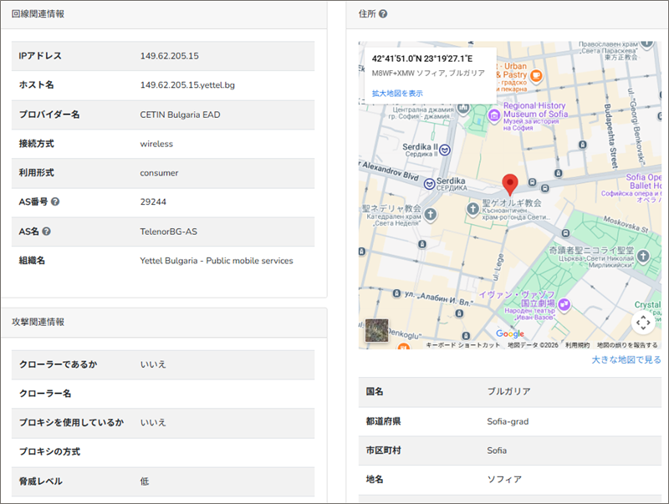669x504 pixels.
Task: Switch to satellite imagery thumbnail
Action: pos(376,331)
